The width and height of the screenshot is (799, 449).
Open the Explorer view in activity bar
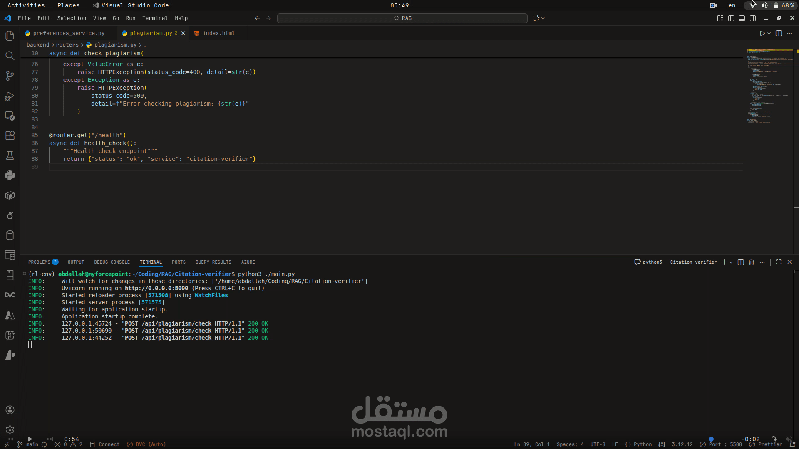coord(10,36)
